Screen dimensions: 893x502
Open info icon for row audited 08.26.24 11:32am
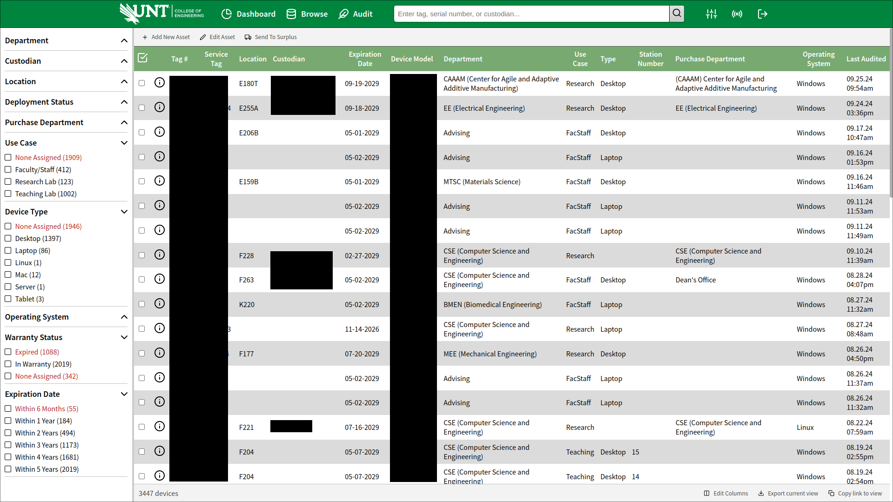pyautogui.click(x=160, y=402)
